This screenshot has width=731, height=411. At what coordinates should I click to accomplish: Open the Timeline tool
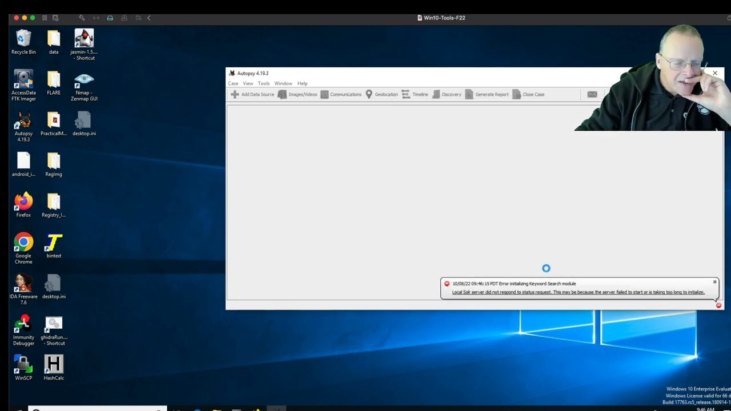pos(415,94)
